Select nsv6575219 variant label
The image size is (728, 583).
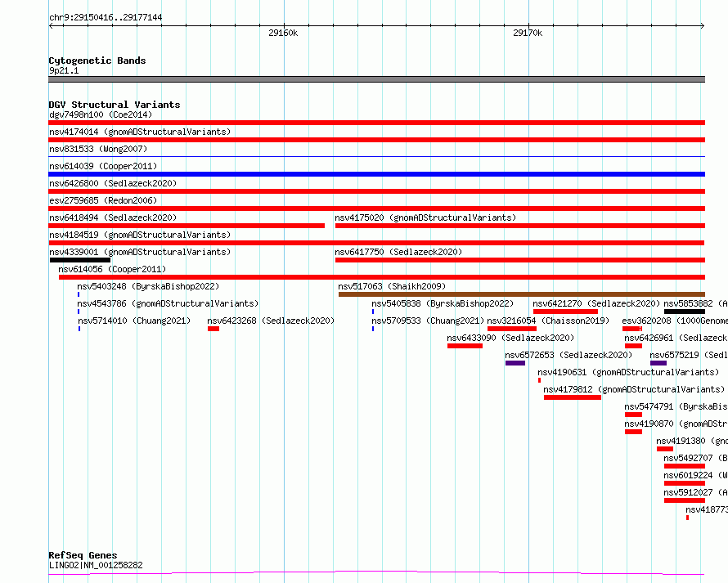[x=689, y=355]
